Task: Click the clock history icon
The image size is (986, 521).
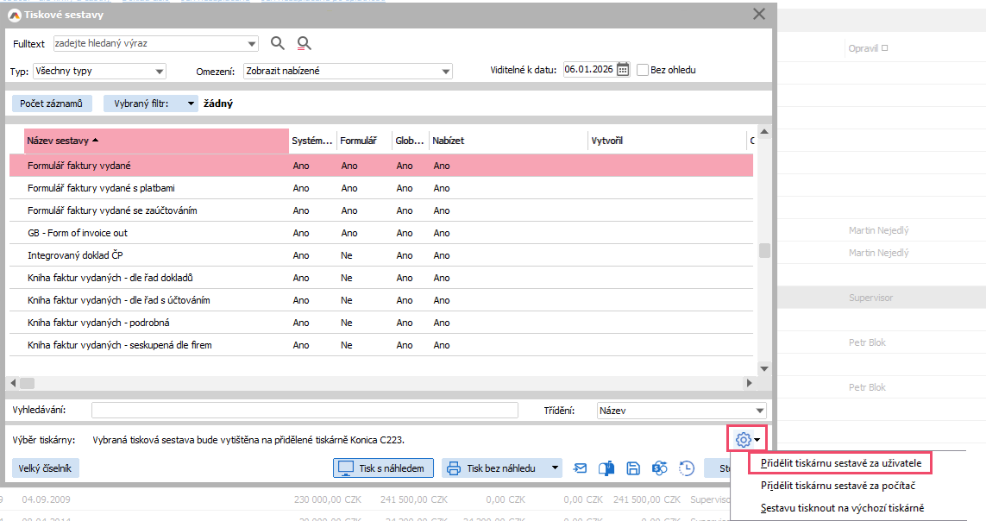Action: [x=687, y=468]
